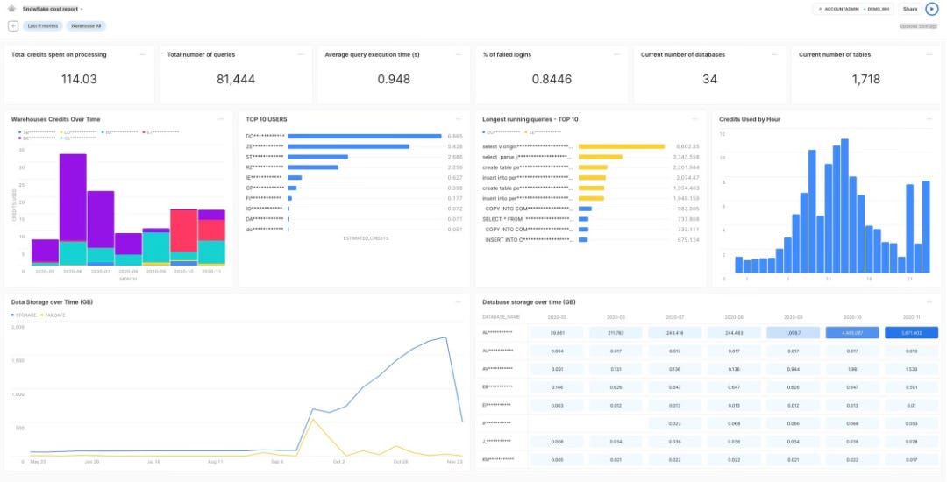Open menu on Total number of queries tile
This screenshot has height=482, width=947.
click(x=300, y=55)
